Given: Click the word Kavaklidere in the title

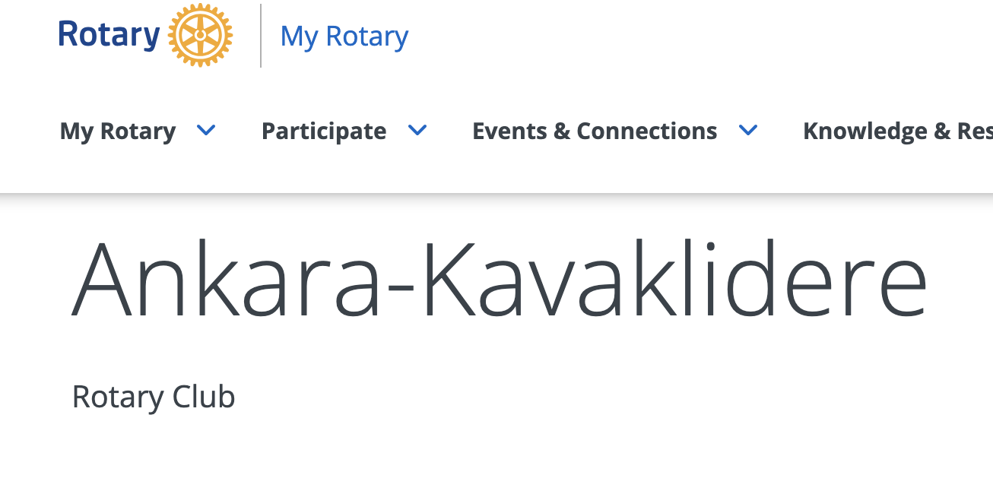Looking at the screenshot, I should (x=674, y=280).
